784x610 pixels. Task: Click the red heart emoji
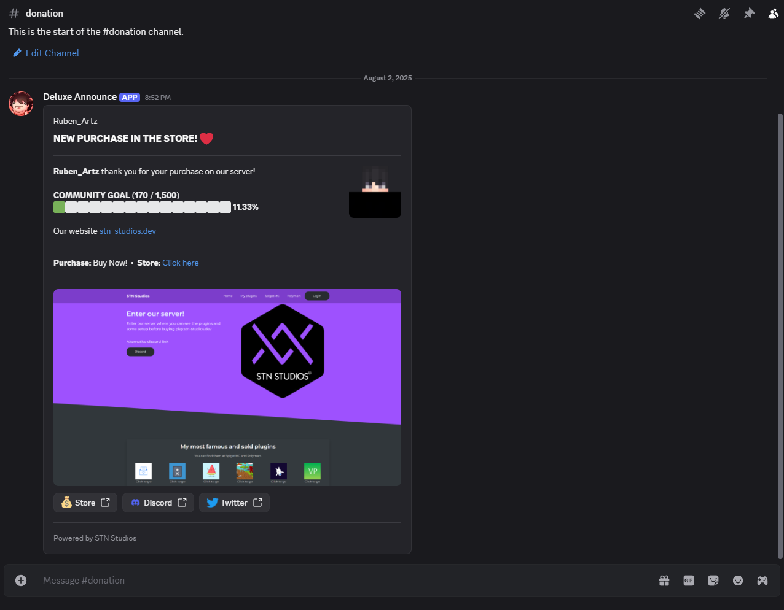pos(206,139)
